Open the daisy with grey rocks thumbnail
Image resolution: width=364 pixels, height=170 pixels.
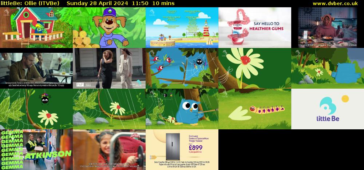[109, 109]
